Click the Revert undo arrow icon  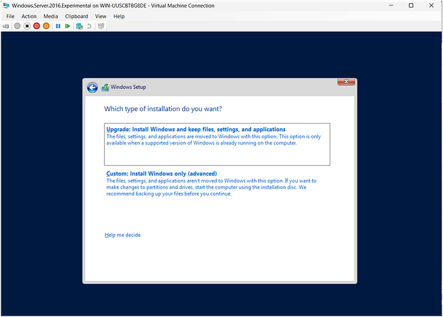(89, 26)
